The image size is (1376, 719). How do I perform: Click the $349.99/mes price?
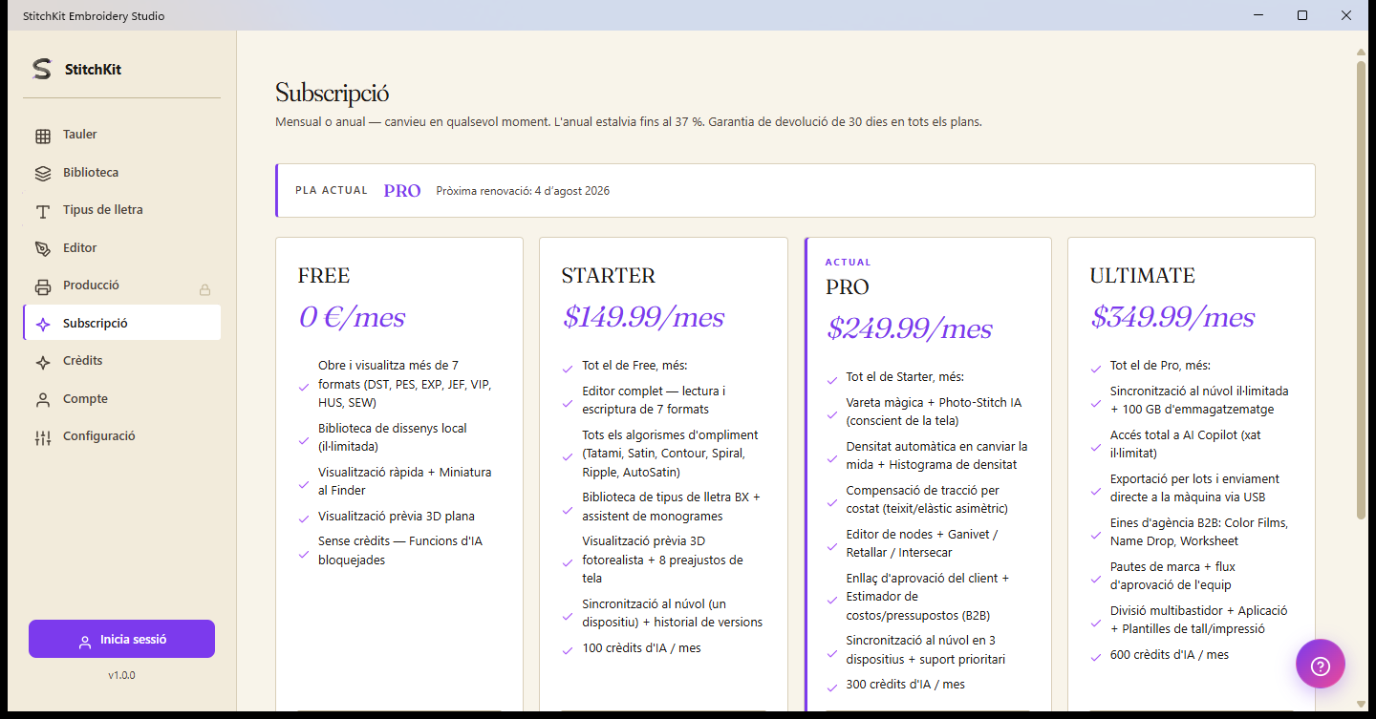coord(1172,317)
